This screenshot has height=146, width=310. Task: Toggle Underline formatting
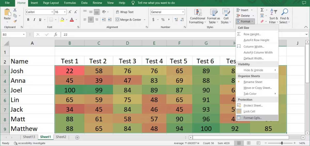point(40,20)
